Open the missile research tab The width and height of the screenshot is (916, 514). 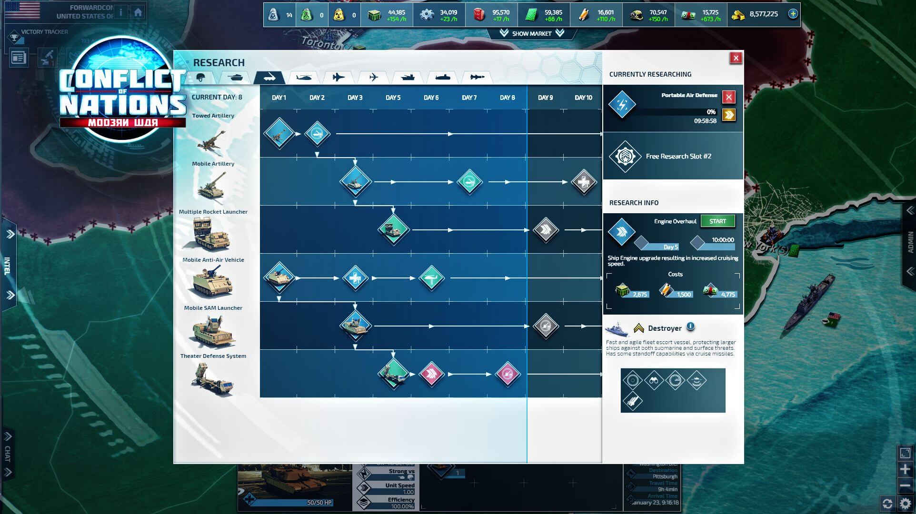click(477, 78)
